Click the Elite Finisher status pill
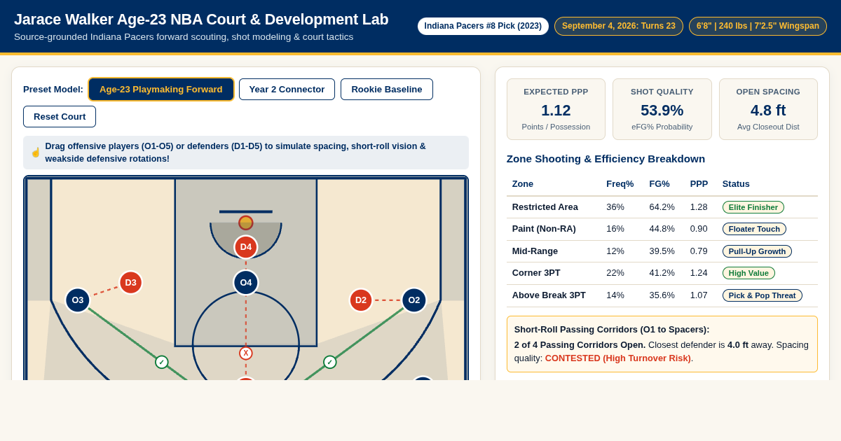Viewport: 841px width, 441px height. tap(753, 207)
